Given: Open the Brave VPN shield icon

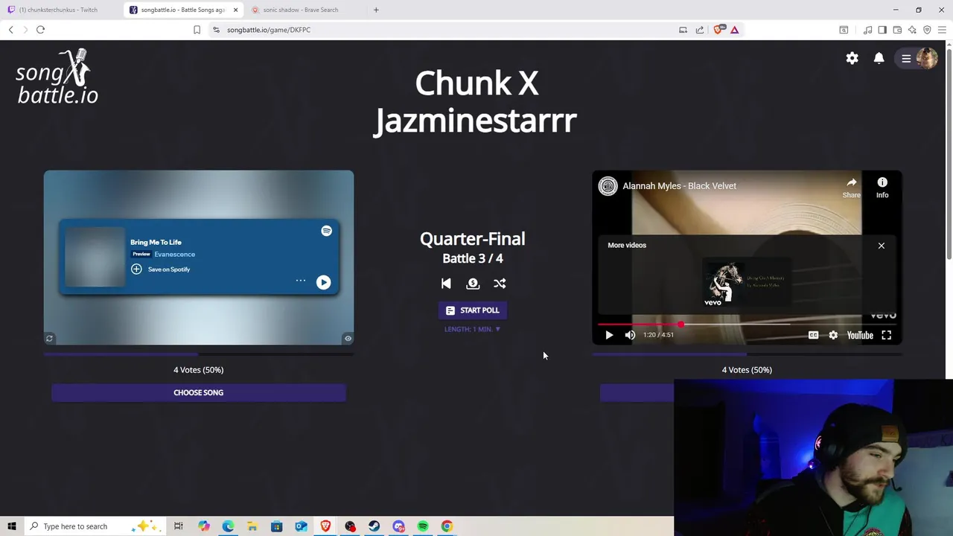Looking at the screenshot, I should point(927,30).
